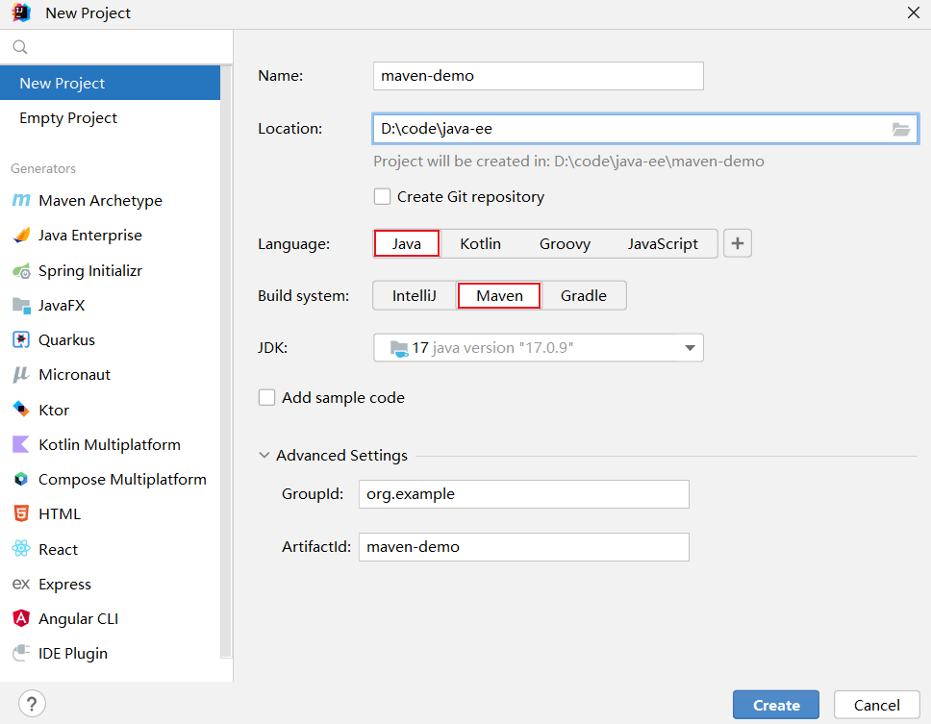This screenshot has height=724, width=931.
Task: Browse for location using folder icon
Action: (x=901, y=129)
